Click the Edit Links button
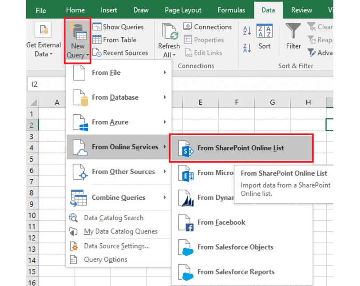 click(x=203, y=52)
